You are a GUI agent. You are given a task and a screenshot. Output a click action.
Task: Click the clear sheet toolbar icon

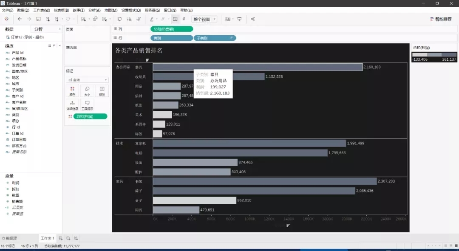point(104,19)
